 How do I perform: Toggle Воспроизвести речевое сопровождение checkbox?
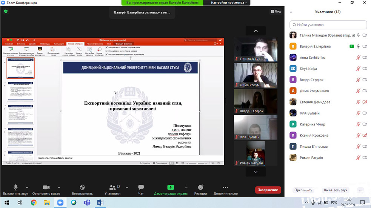[106, 47]
